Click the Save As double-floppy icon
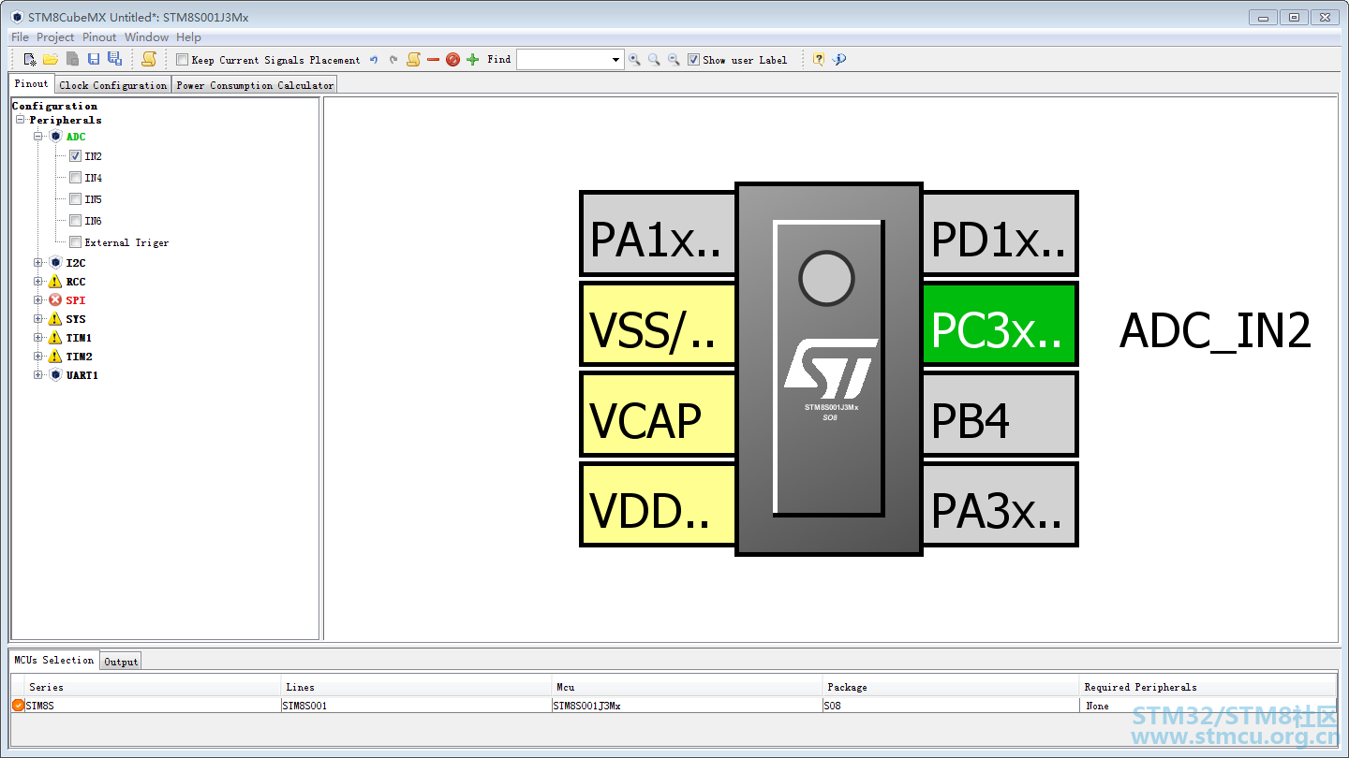 point(114,59)
